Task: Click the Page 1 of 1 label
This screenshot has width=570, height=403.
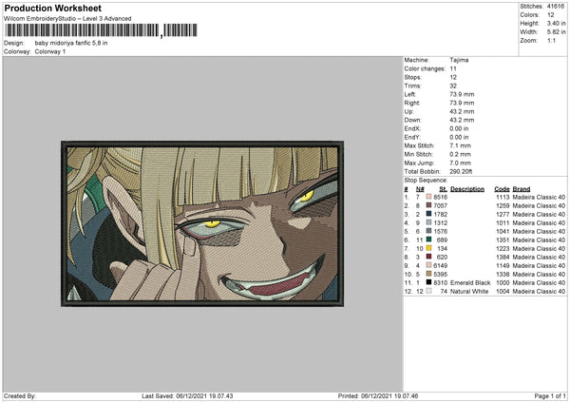Action: pyautogui.click(x=550, y=395)
